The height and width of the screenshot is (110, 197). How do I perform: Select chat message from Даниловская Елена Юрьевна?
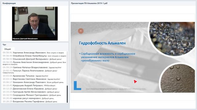[30, 89]
